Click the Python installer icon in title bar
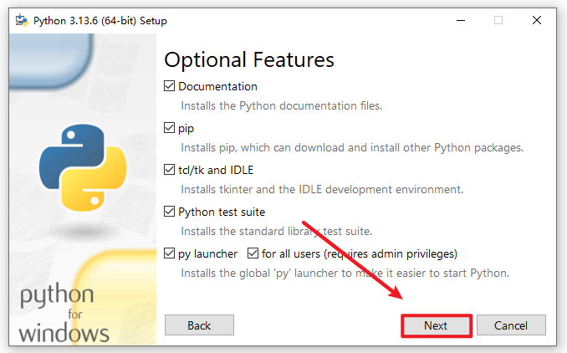This screenshot has width=567, height=353. pos(18,20)
